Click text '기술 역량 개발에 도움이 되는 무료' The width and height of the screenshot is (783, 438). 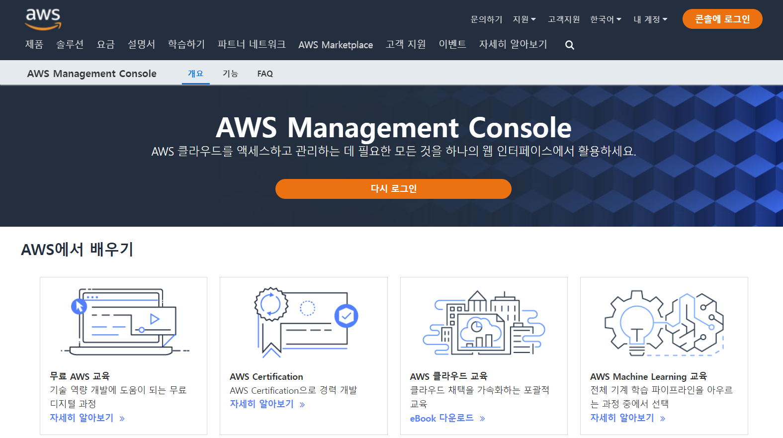(118, 390)
